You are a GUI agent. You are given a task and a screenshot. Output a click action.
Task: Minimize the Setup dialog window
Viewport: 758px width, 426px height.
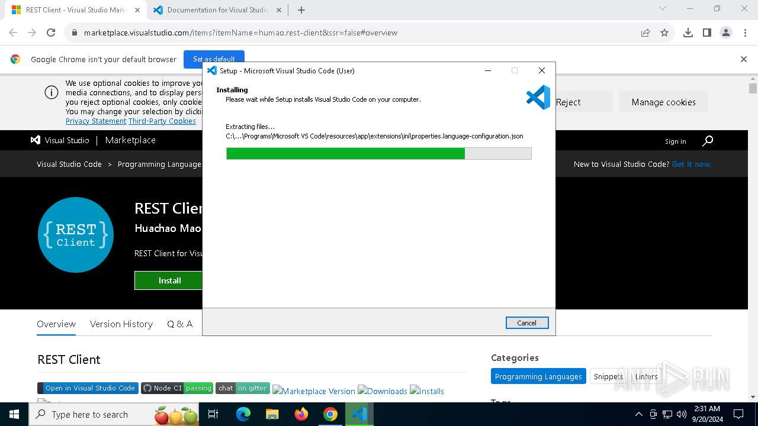[488, 70]
